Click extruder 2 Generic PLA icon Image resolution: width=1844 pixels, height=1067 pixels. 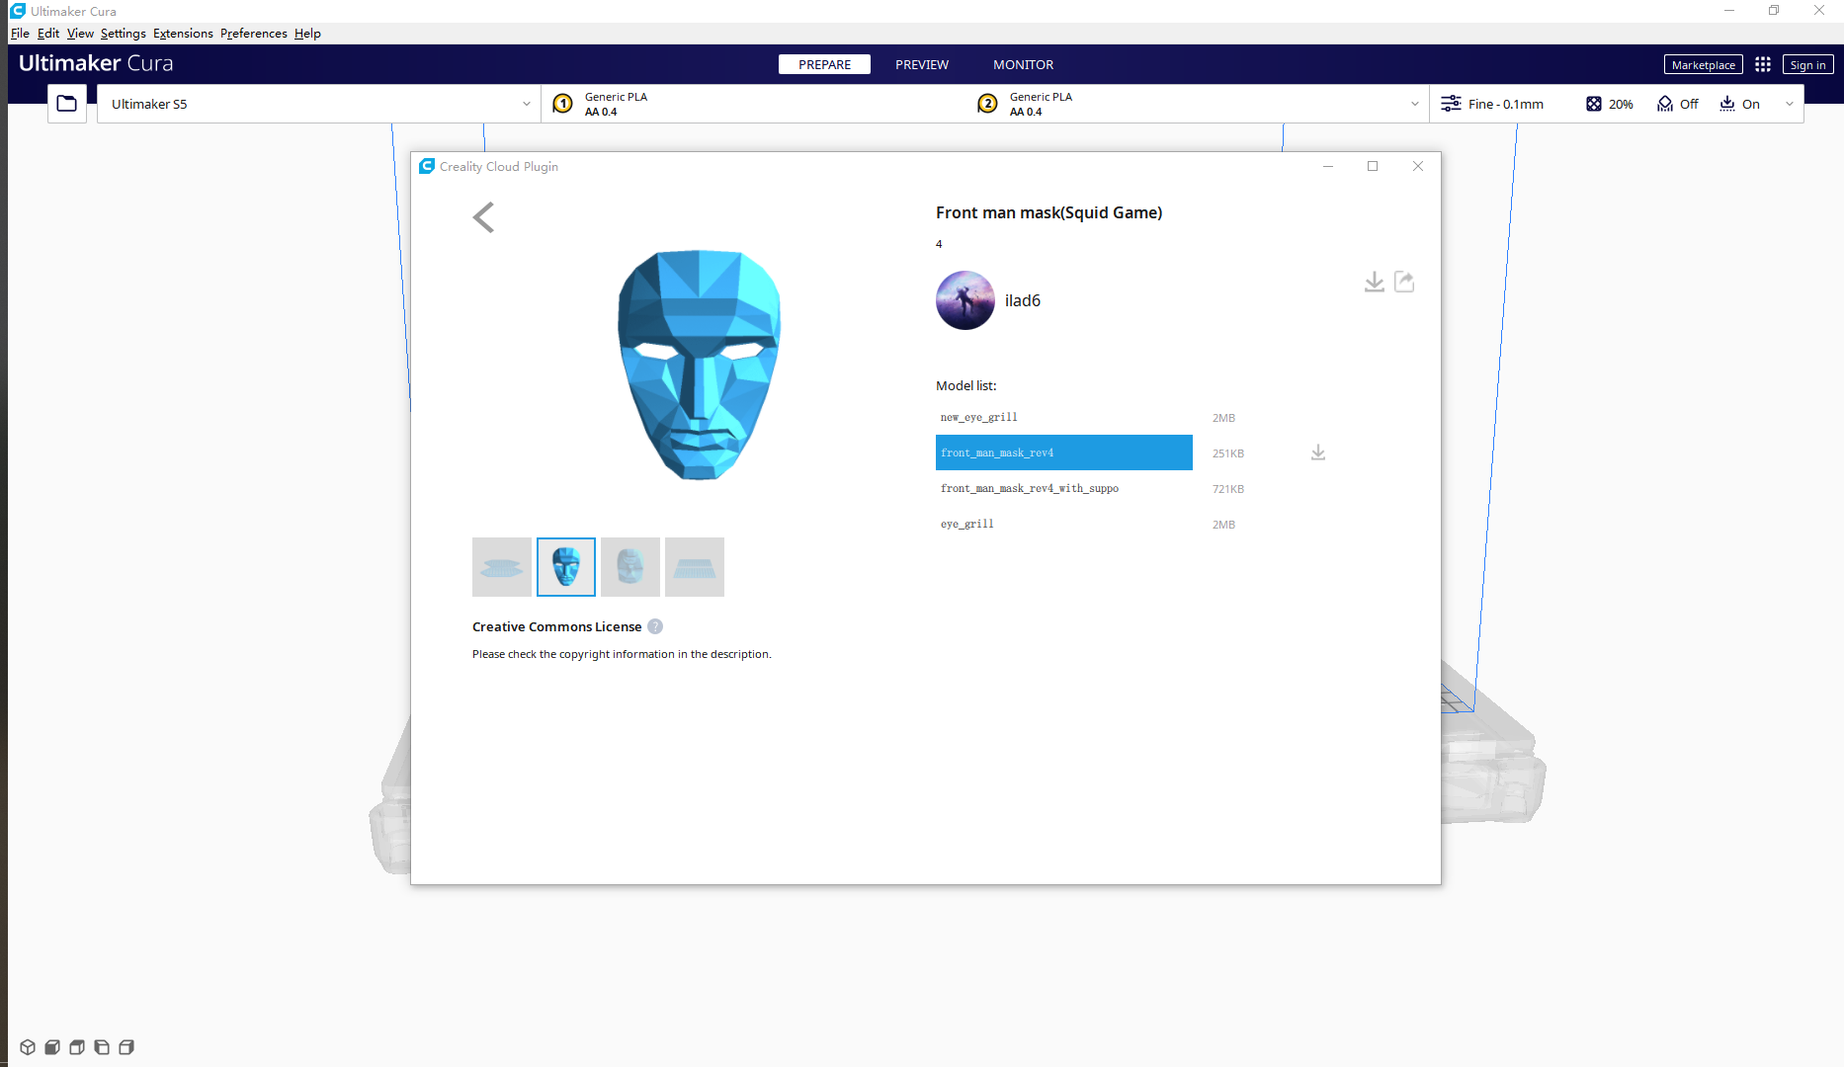pyautogui.click(x=987, y=104)
